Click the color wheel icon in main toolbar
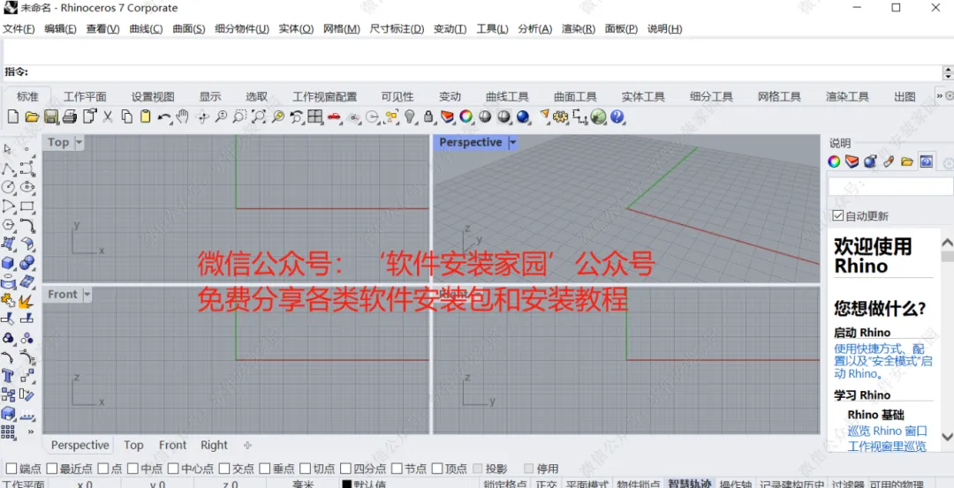 coord(466,116)
